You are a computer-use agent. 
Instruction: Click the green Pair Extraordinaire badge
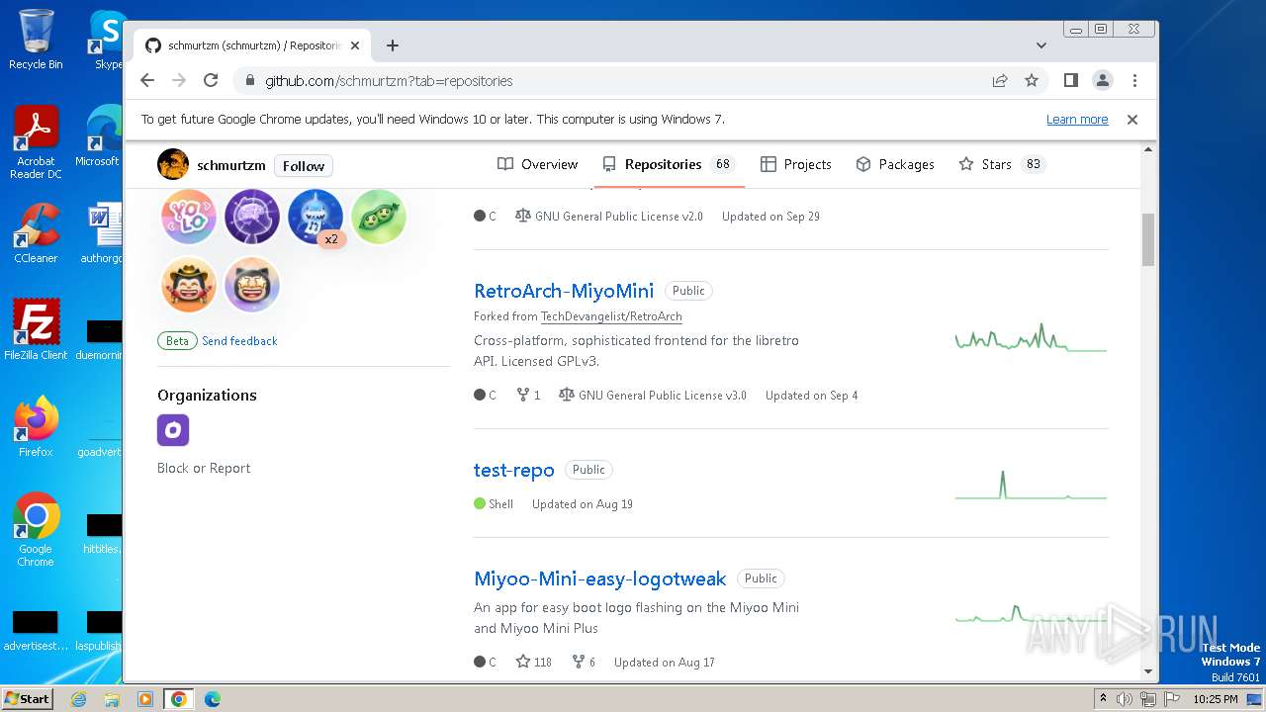tap(379, 217)
